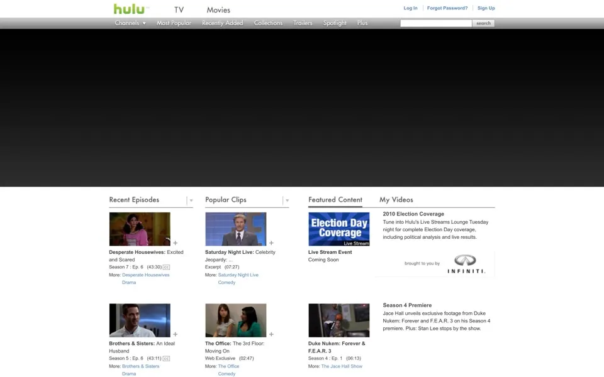Add Brothers & Sisters episode via plus icon
604x377 pixels.
(x=176, y=334)
